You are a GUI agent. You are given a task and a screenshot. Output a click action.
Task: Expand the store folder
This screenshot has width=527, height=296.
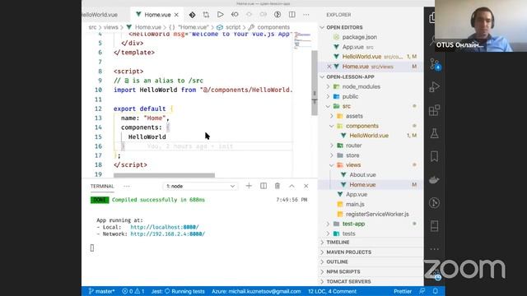(x=332, y=155)
